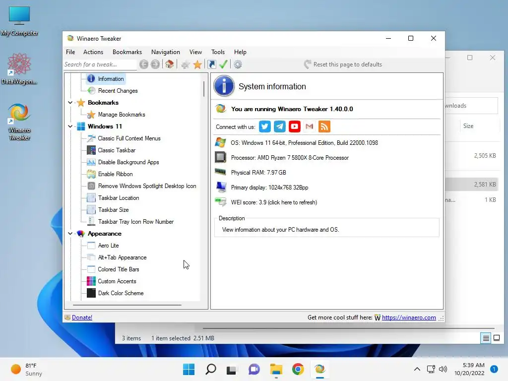Switch Explorer to large icons view
The image size is (508, 381).
click(x=496, y=338)
